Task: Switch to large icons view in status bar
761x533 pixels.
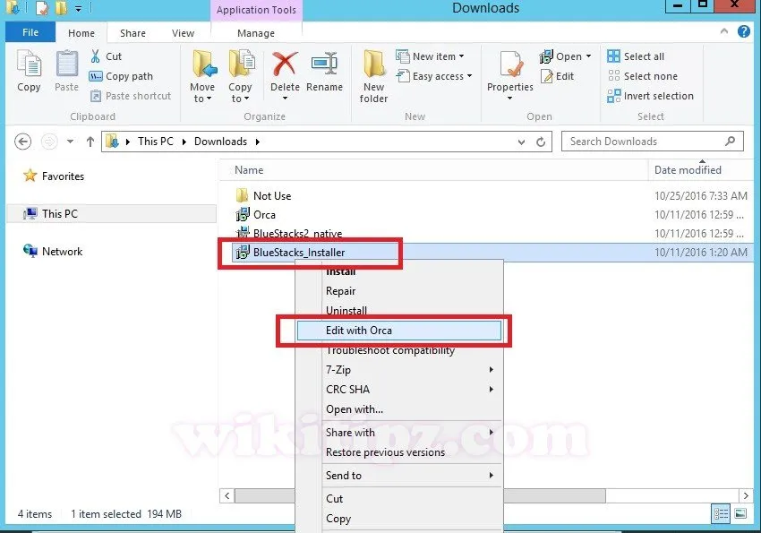Action: coord(740,514)
